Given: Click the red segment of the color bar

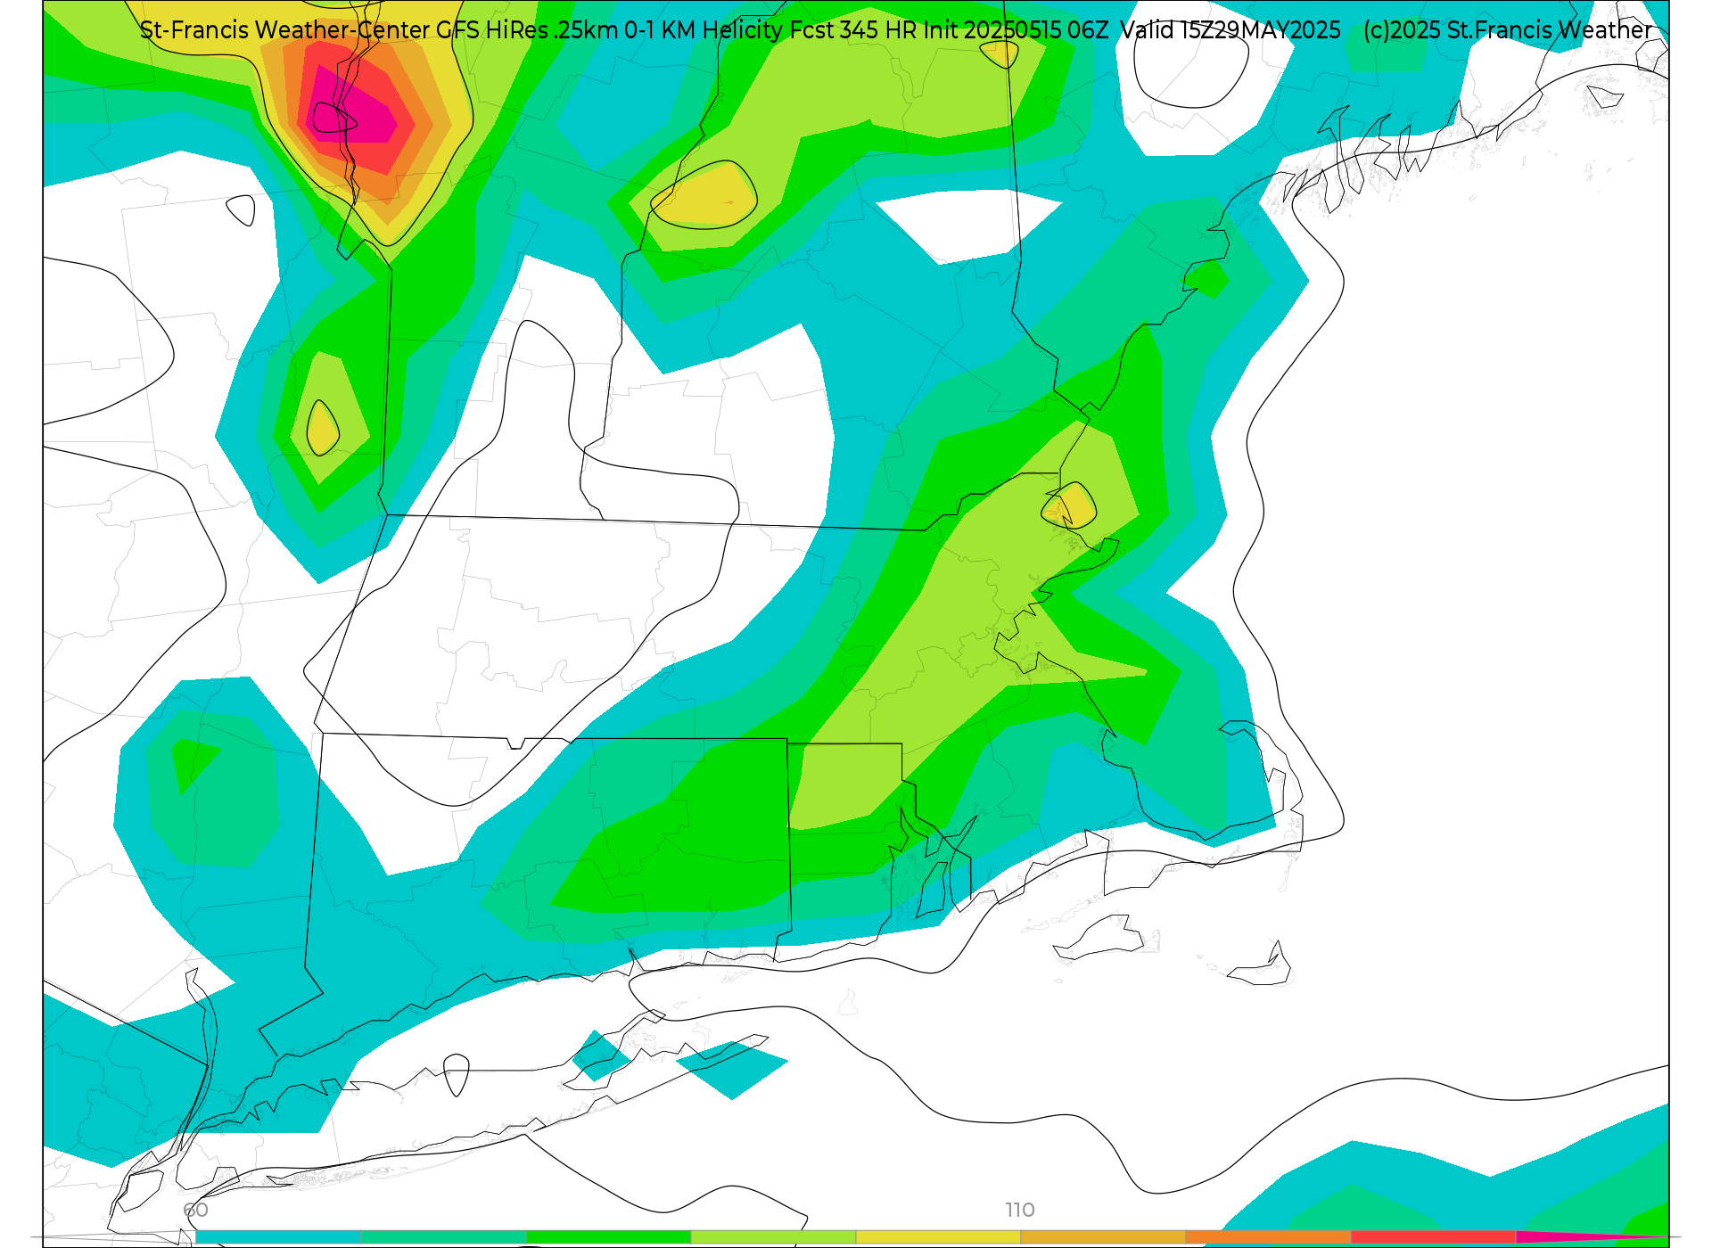Looking at the screenshot, I should (1433, 1237).
